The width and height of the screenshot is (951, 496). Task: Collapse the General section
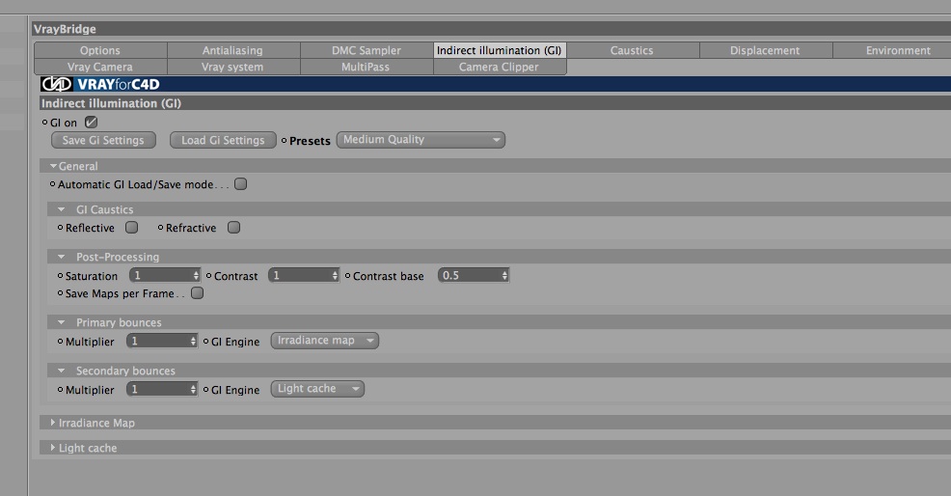(53, 166)
